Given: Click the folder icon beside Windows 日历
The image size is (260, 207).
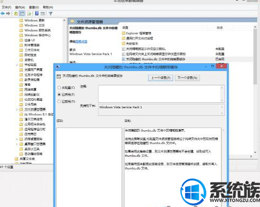Looking at the screenshot, I should pyautogui.click(x=21, y=25).
